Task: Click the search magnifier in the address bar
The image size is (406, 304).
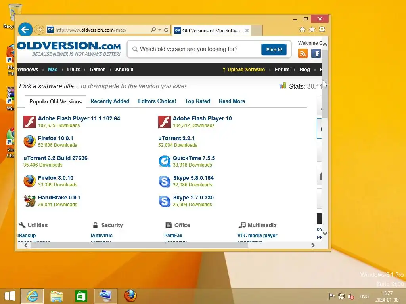Action: (153, 30)
